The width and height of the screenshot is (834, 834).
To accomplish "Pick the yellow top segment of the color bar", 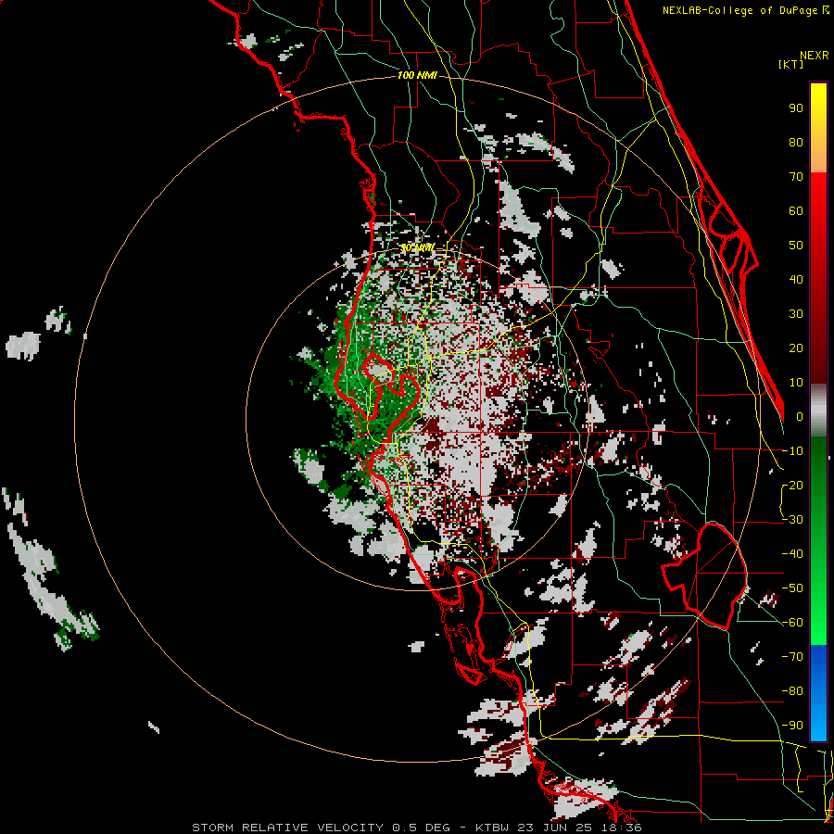I will (x=818, y=128).
